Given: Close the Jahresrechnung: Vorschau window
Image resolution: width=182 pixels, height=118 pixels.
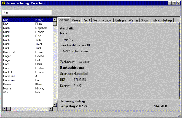Looking at the screenshot, I should tap(178, 3).
